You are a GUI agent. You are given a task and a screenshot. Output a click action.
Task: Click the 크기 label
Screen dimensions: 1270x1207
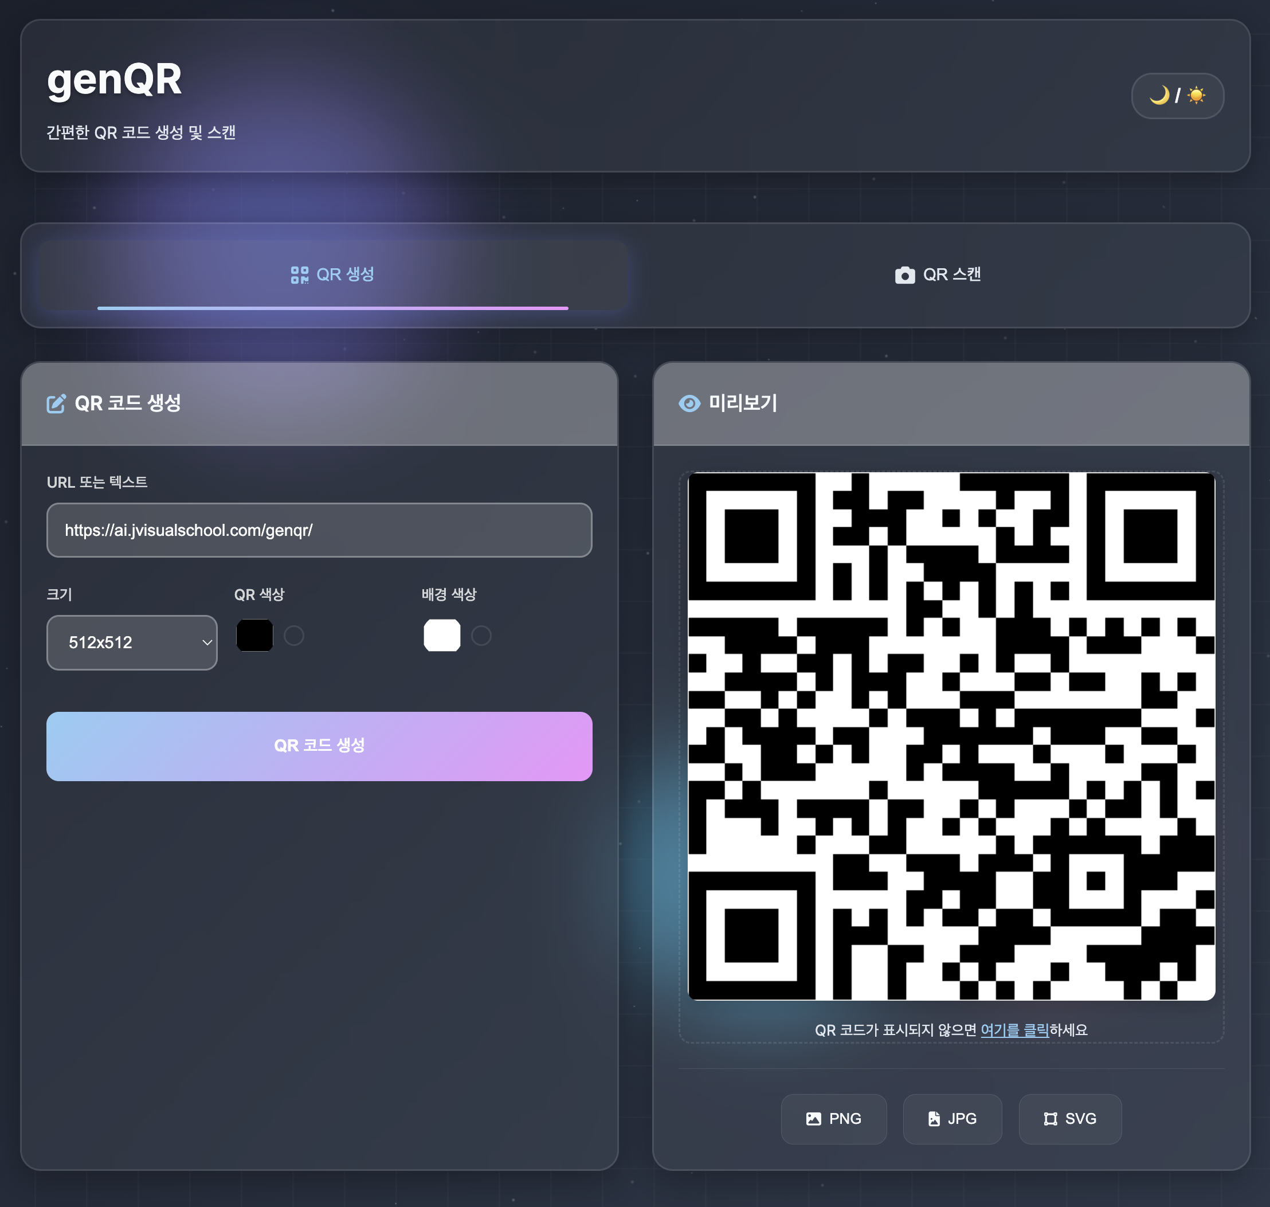[59, 594]
